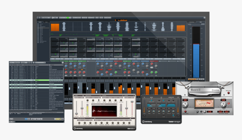Switch to the Zones tab in mixer
The image size is (242, 140).
point(46,22)
